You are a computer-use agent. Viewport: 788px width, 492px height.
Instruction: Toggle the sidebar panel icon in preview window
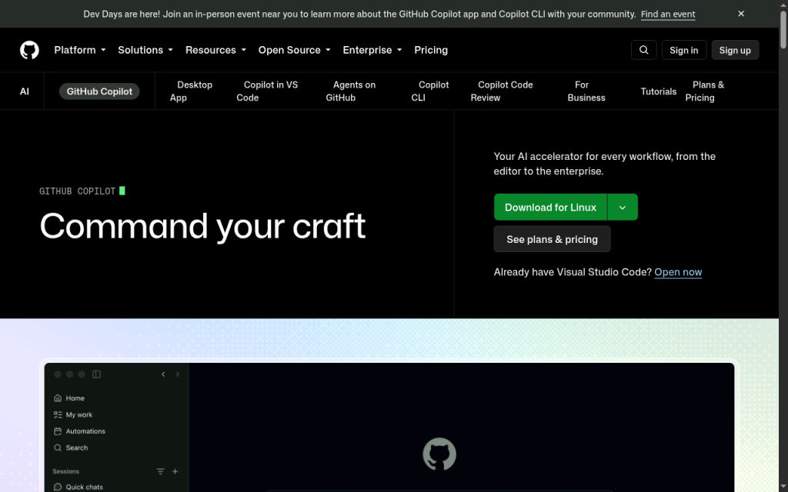coord(96,374)
